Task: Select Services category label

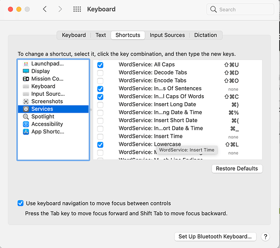Action: (42, 109)
